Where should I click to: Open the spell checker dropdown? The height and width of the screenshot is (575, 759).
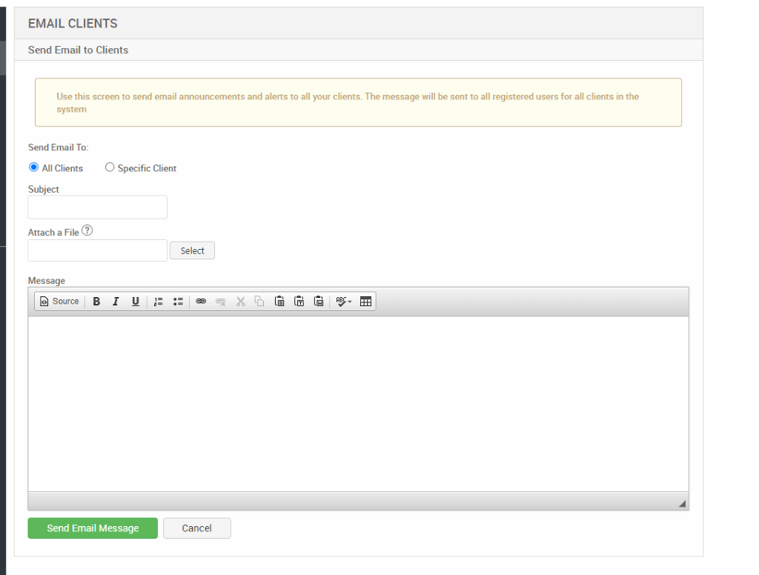[343, 301]
